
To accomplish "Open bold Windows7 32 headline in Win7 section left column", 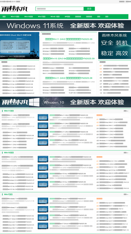I will pyautogui.click(x=14, y=208).
